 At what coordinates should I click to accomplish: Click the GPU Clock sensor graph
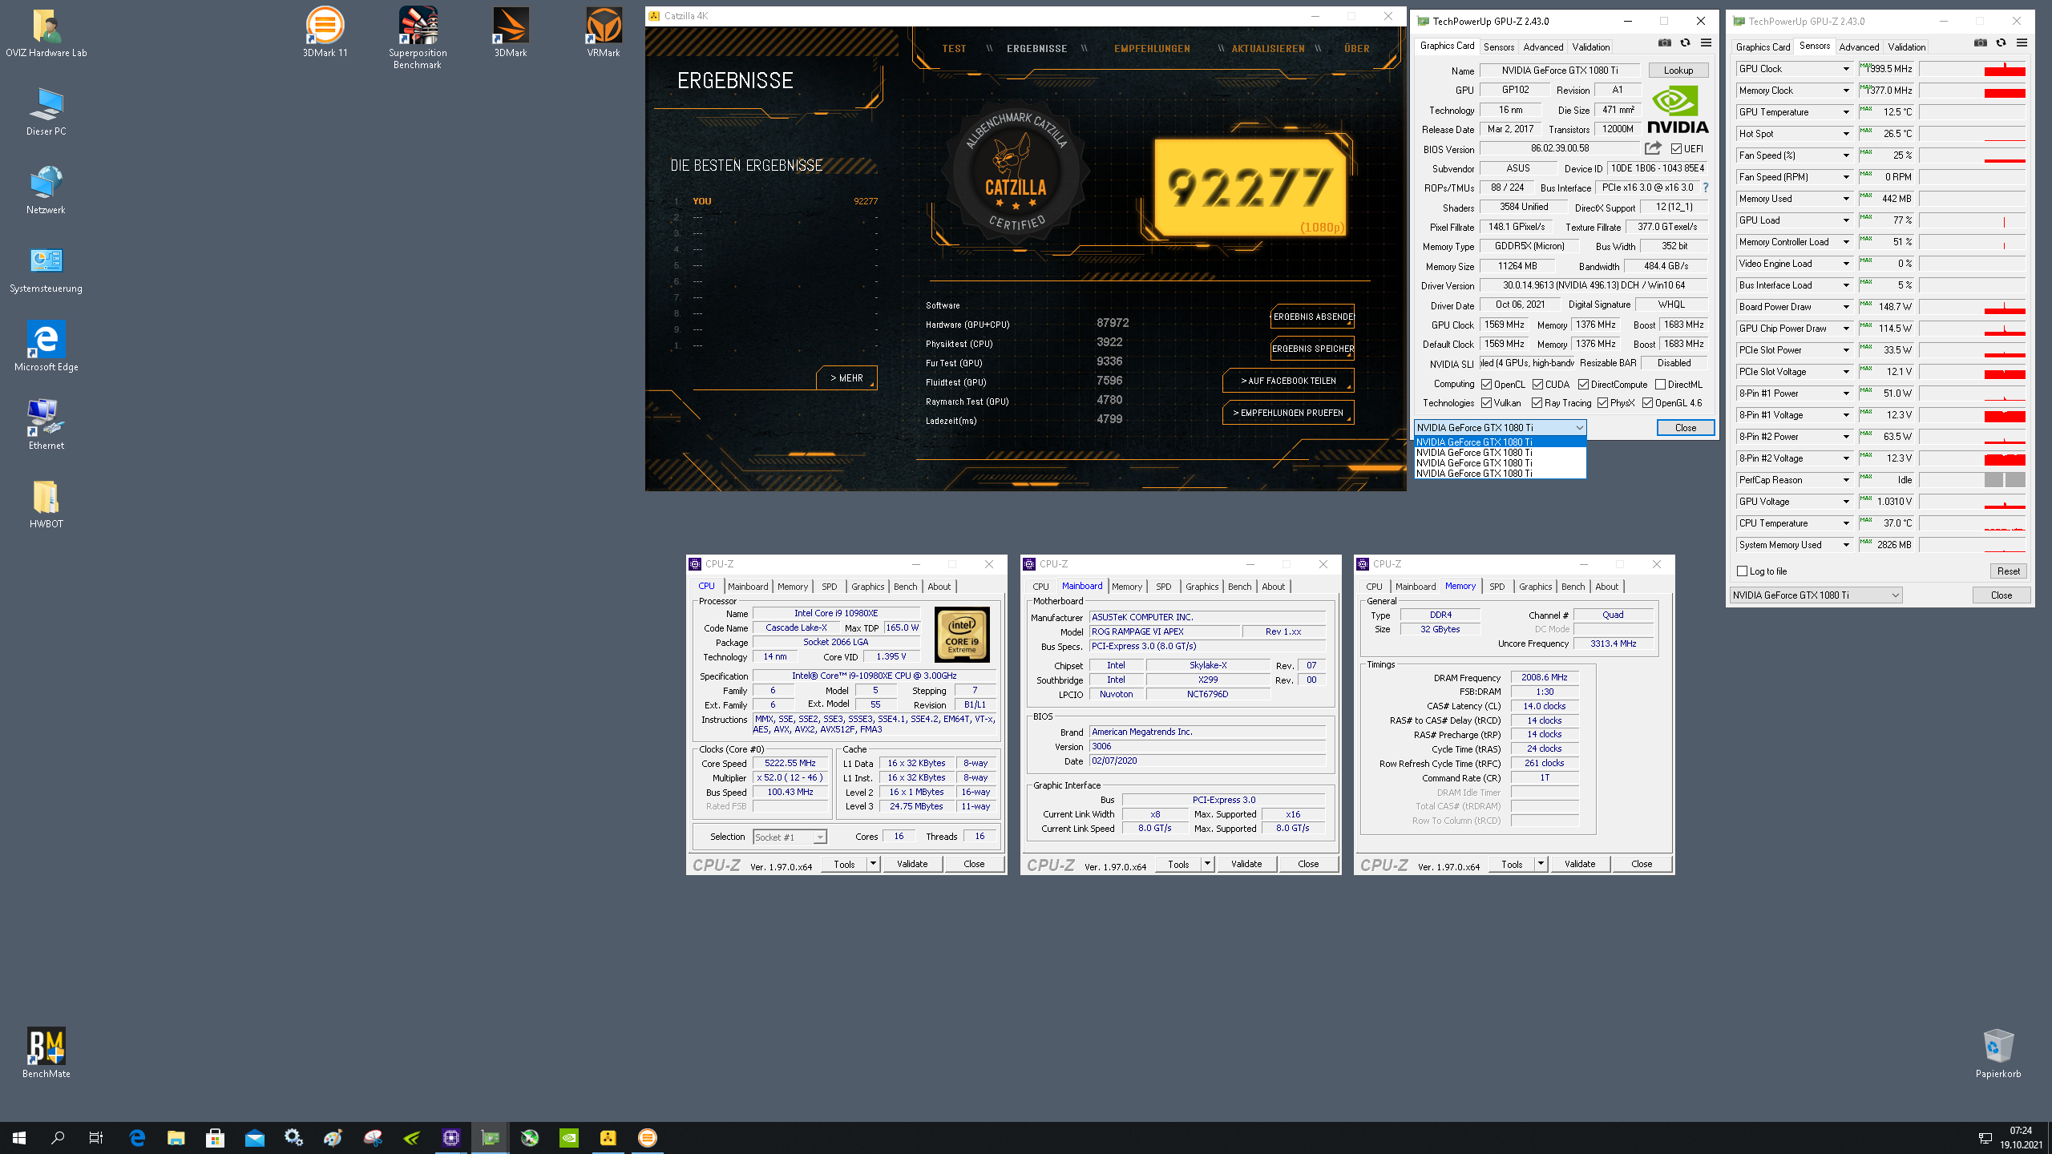pyautogui.click(x=1973, y=69)
